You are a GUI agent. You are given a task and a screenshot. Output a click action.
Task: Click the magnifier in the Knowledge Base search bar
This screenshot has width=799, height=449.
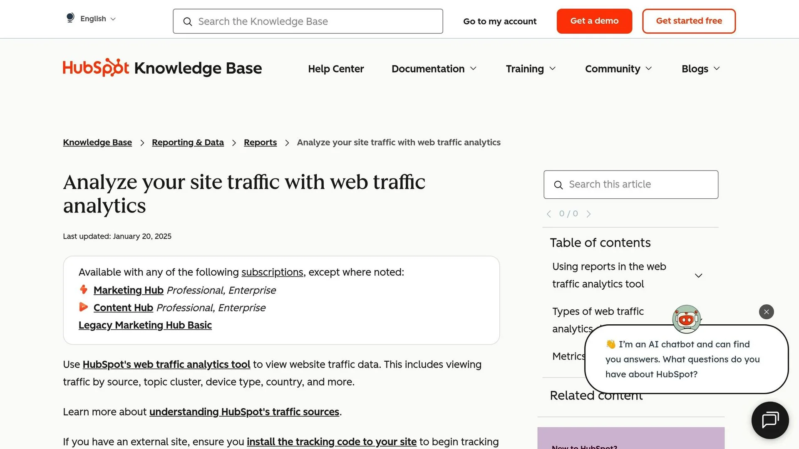[x=188, y=21]
